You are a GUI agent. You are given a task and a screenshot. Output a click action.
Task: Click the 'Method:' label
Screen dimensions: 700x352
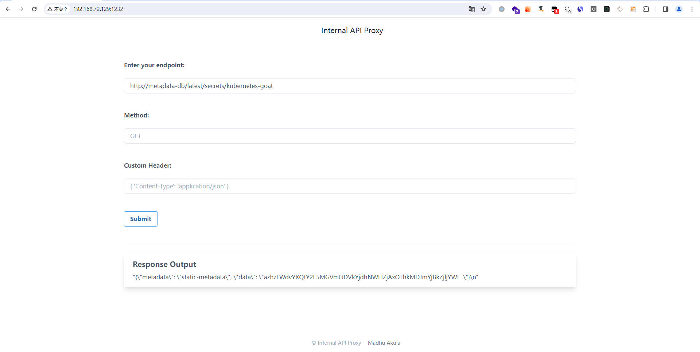pyautogui.click(x=136, y=115)
